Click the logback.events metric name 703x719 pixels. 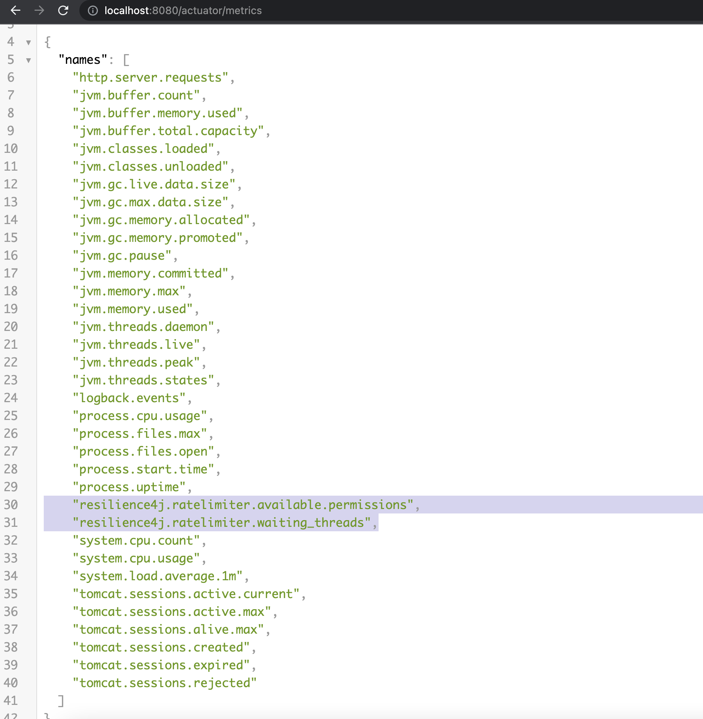[x=130, y=398]
